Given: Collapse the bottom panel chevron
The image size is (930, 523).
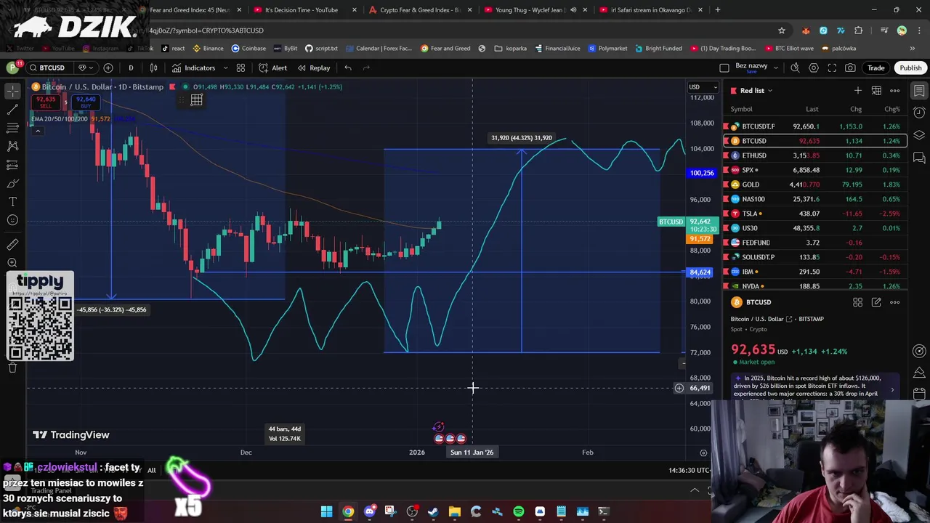Looking at the screenshot, I should 695,490.
